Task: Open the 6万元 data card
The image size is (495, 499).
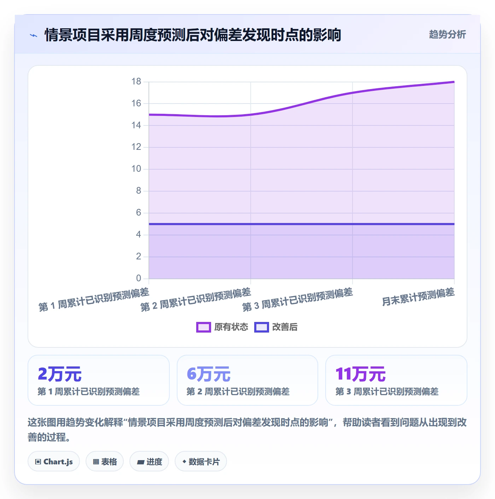Action: click(x=248, y=380)
